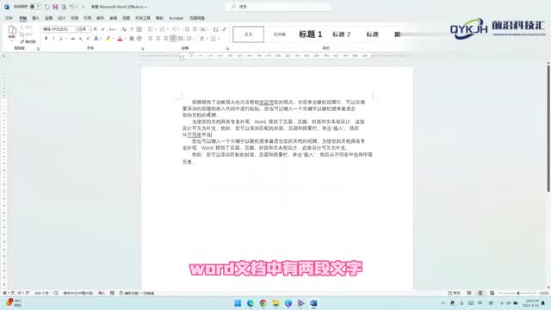Apply strikethrough to text
This screenshot has width=551, height=310.
(x=72, y=38)
